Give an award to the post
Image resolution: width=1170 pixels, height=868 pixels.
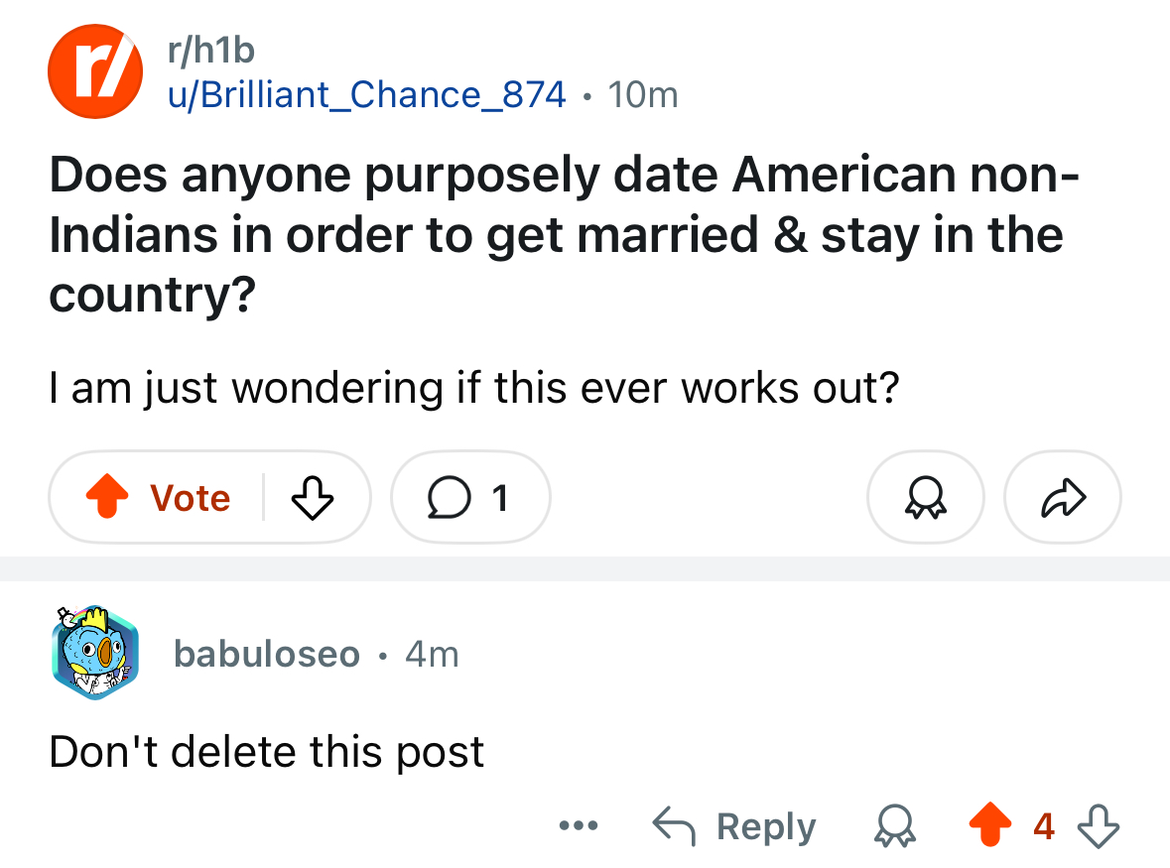click(x=925, y=497)
